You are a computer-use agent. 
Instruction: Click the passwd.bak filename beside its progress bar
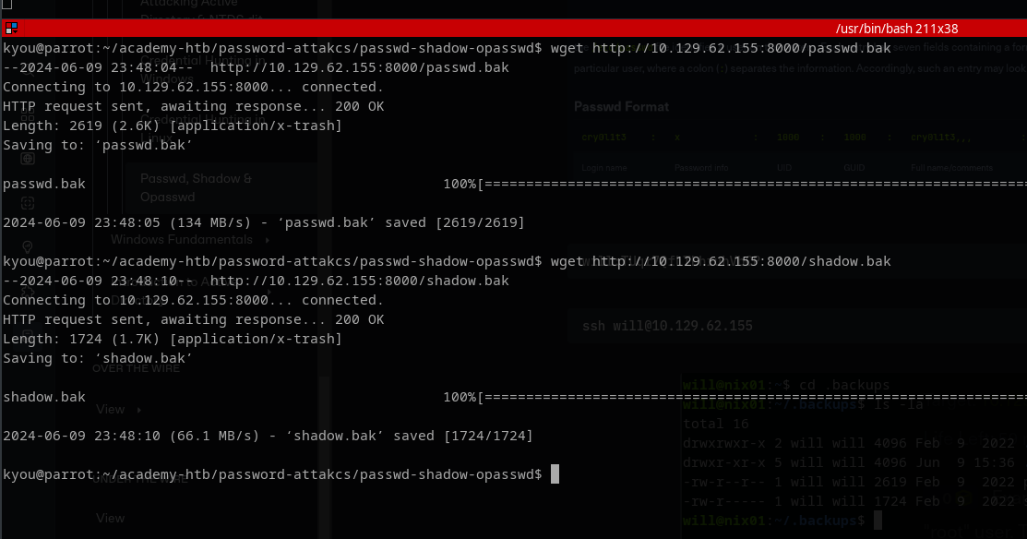[44, 184]
